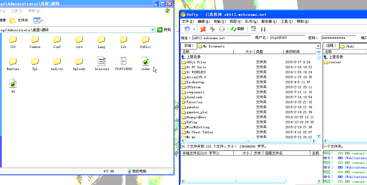
Task: Click the remote path /Web/ field
Action: coord(353,46)
